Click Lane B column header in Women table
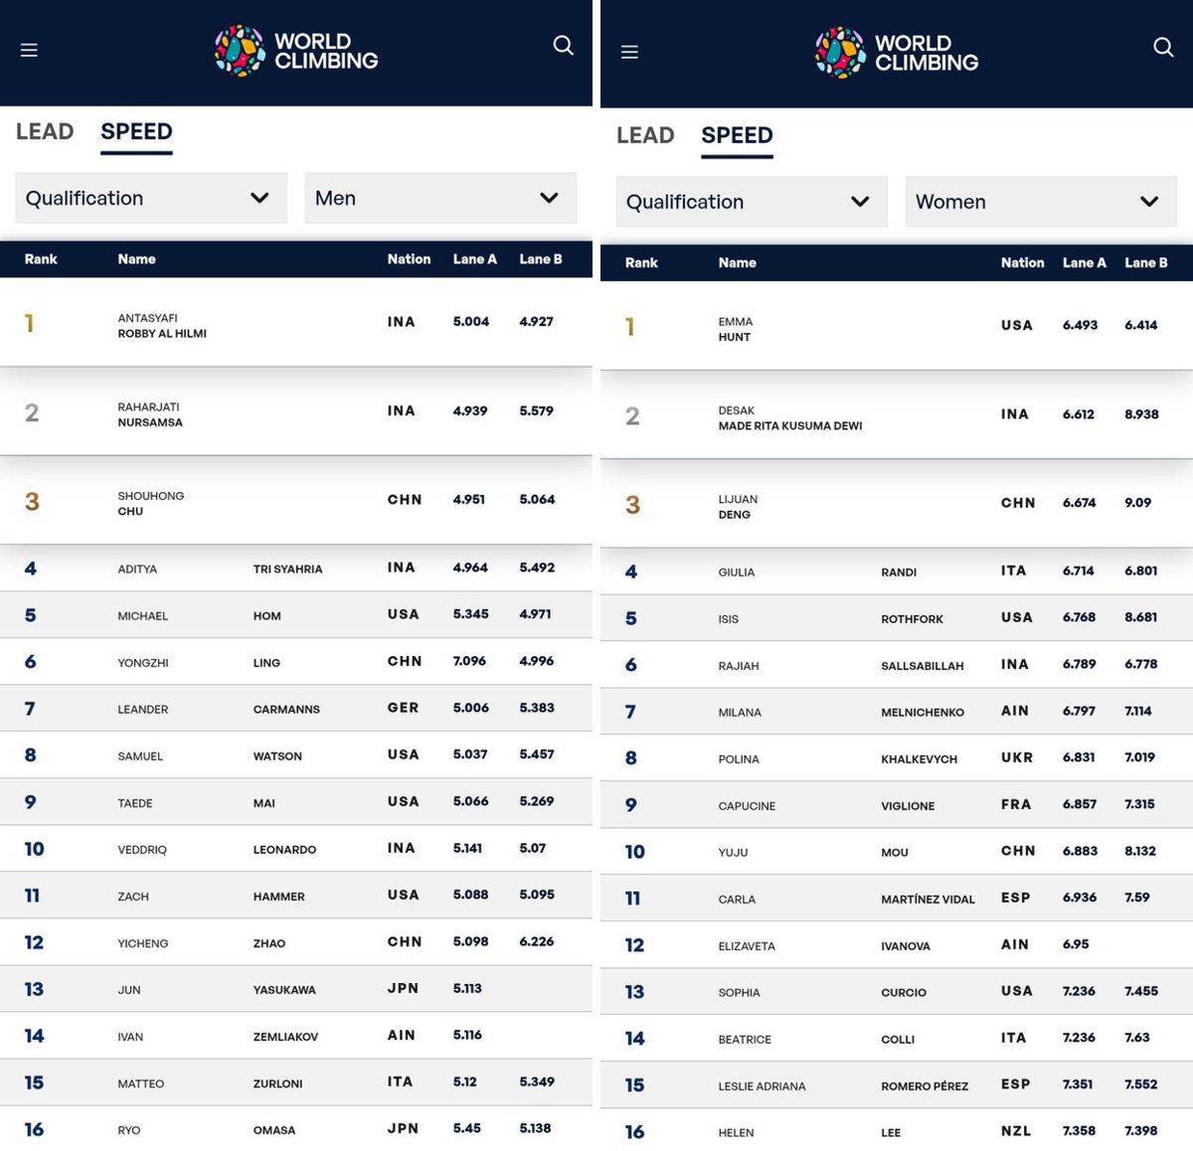The height and width of the screenshot is (1151, 1193). coord(1146,263)
